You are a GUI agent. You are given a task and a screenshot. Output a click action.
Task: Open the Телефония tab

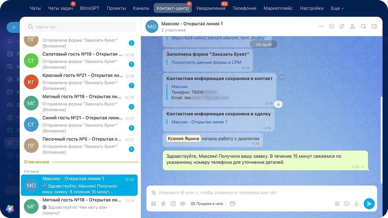[x=244, y=8]
